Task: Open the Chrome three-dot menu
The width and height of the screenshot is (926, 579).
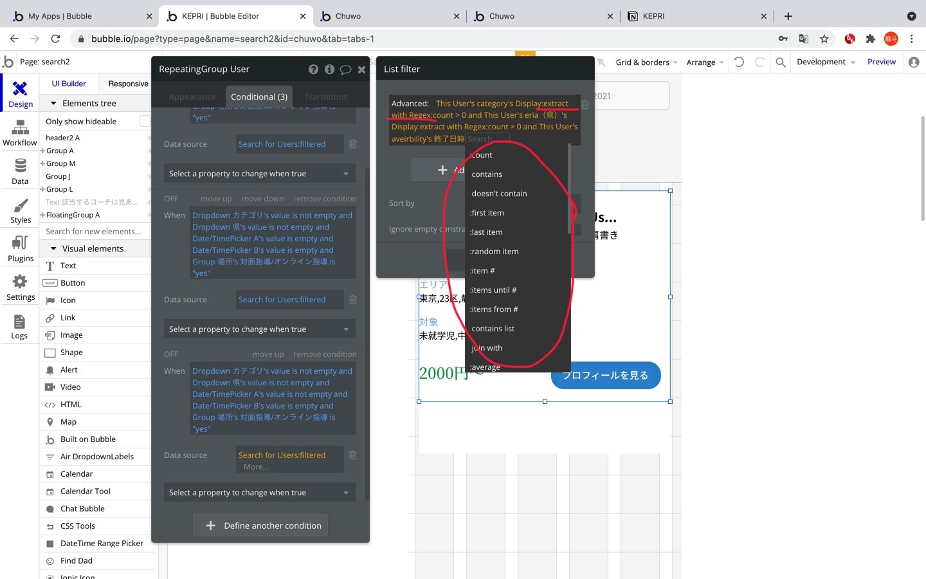Action: (912, 39)
